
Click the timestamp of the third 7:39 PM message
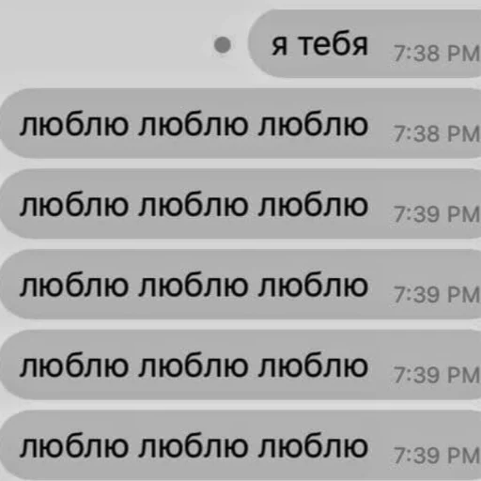click(x=436, y=375)
